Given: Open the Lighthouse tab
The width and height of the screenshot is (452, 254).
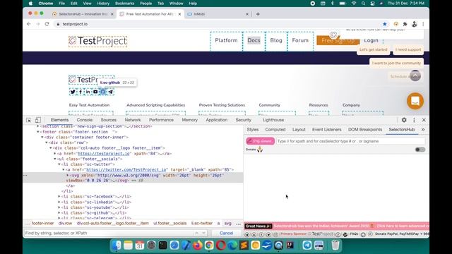Looking at the screenshot, I should click(273, 120).
